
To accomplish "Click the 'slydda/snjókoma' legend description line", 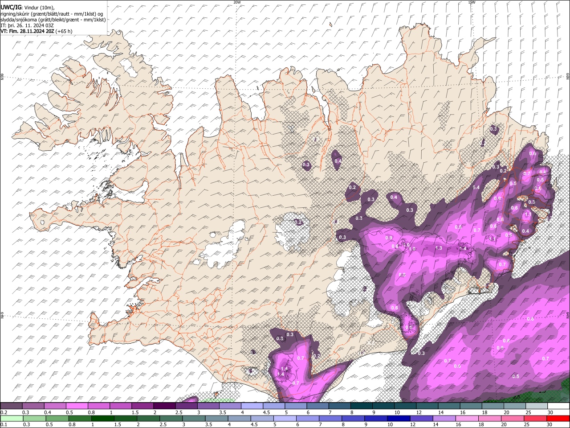I will point(53,20).
